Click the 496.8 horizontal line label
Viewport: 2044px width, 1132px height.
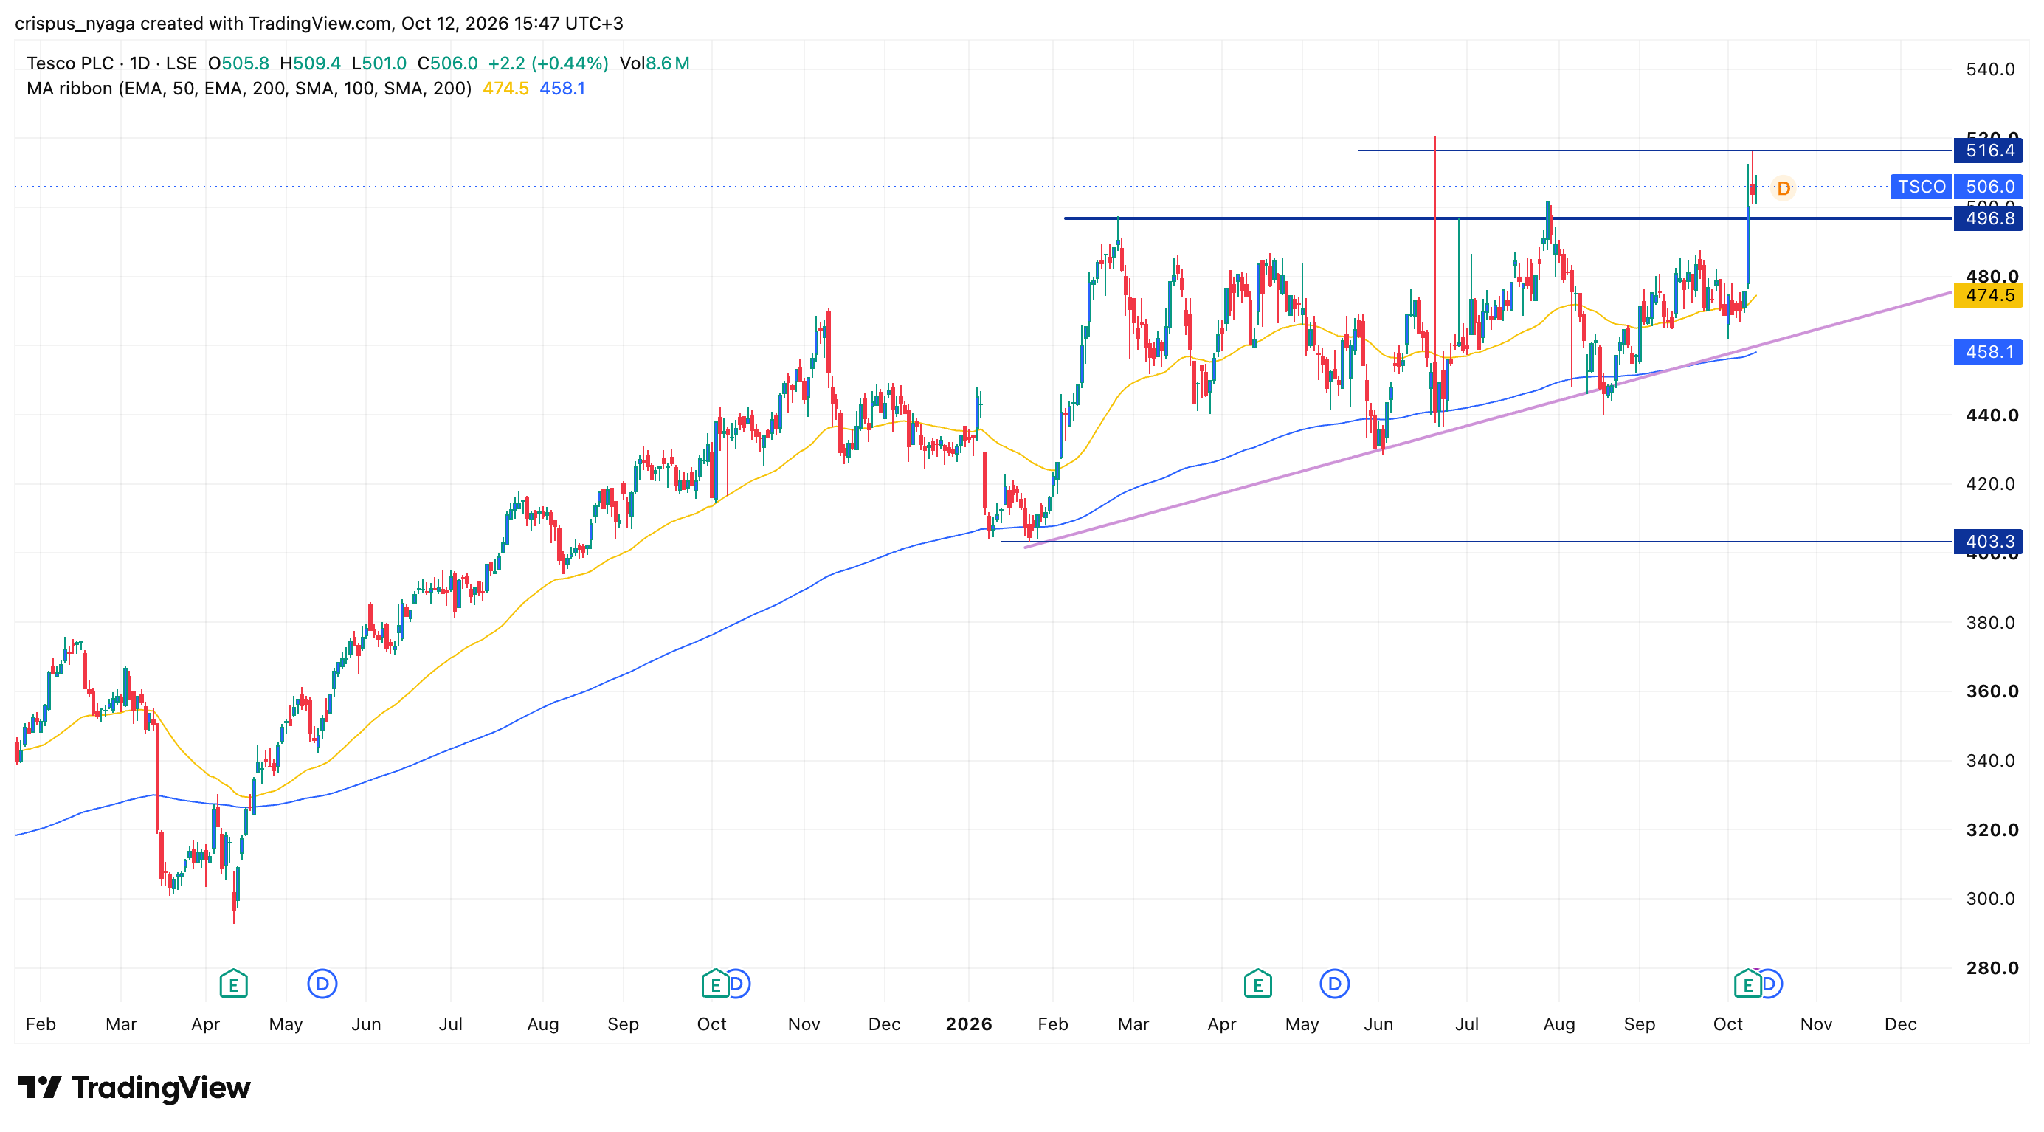[1989, 218]
